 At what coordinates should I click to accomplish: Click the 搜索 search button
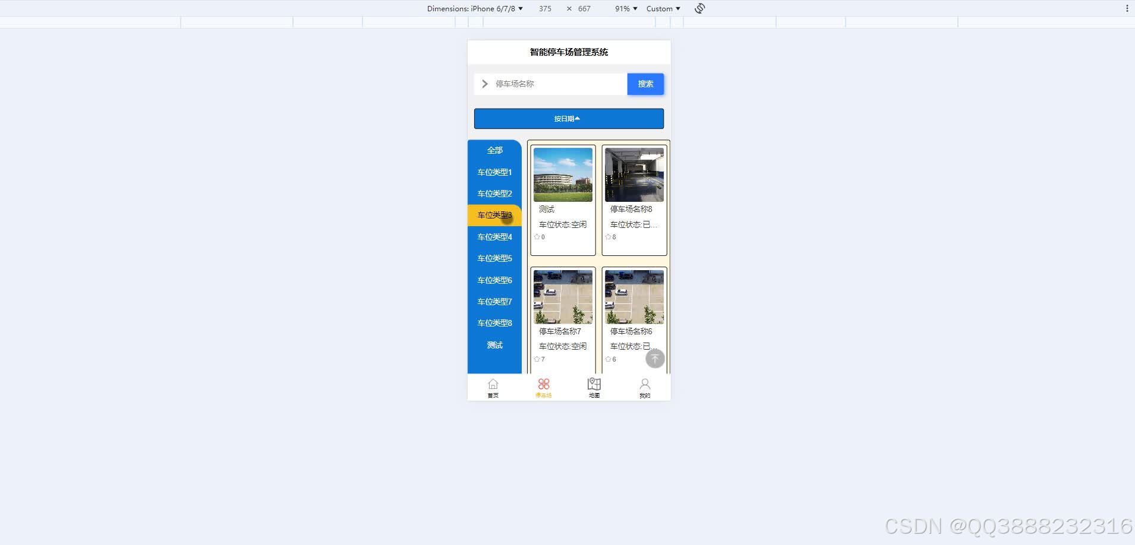(645, 84)
